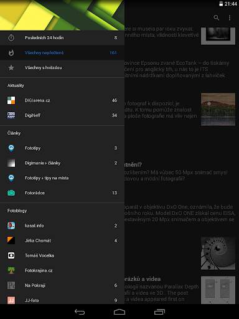Open the kasal.info feed
The image size is (239, 319).
click(x=62, y=226)
